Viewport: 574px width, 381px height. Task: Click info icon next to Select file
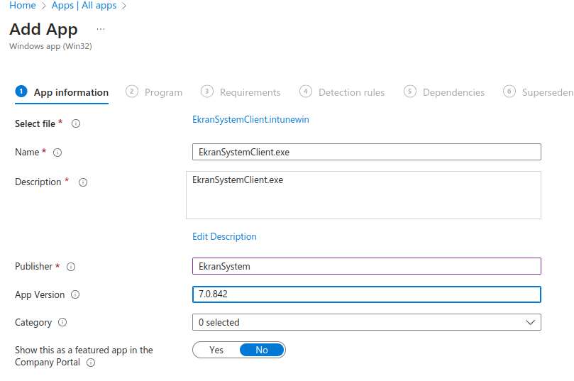tap(76, 123)
